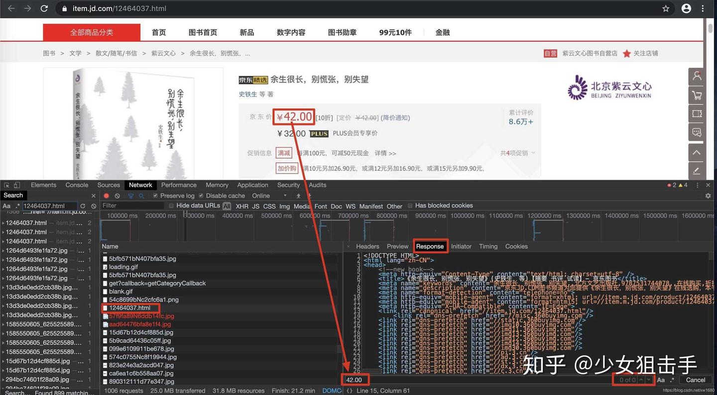Focus the network Filter input field
The width and height of the screenshot is (717, 395).
point(132,205)
